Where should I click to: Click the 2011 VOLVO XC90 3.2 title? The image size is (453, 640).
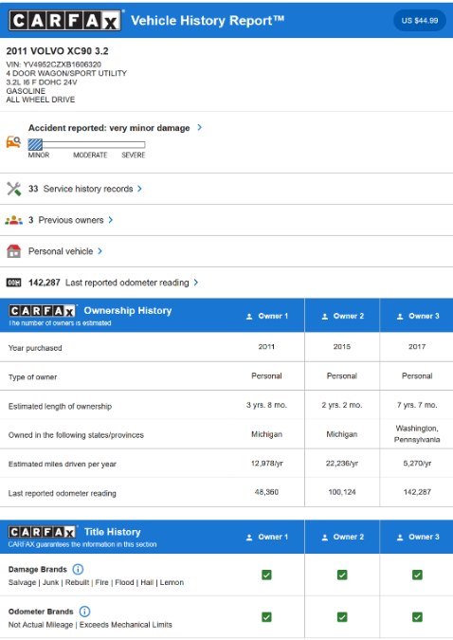point(57,51)
